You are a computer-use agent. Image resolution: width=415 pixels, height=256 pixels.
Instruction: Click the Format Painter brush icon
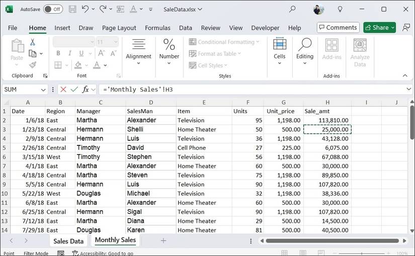(33, 65)
